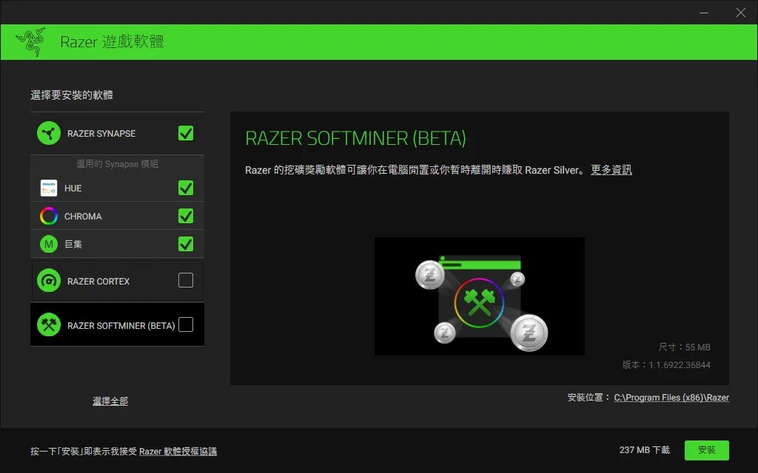Open the 更多資訊 link
The width and height of the screenshot is (758, 473).
(611, 170)
